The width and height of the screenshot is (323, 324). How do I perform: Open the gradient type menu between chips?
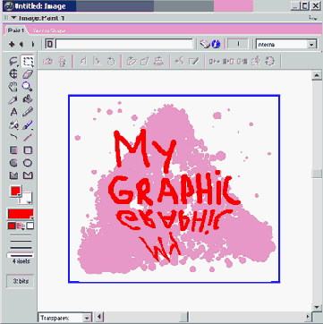[21, 226]
